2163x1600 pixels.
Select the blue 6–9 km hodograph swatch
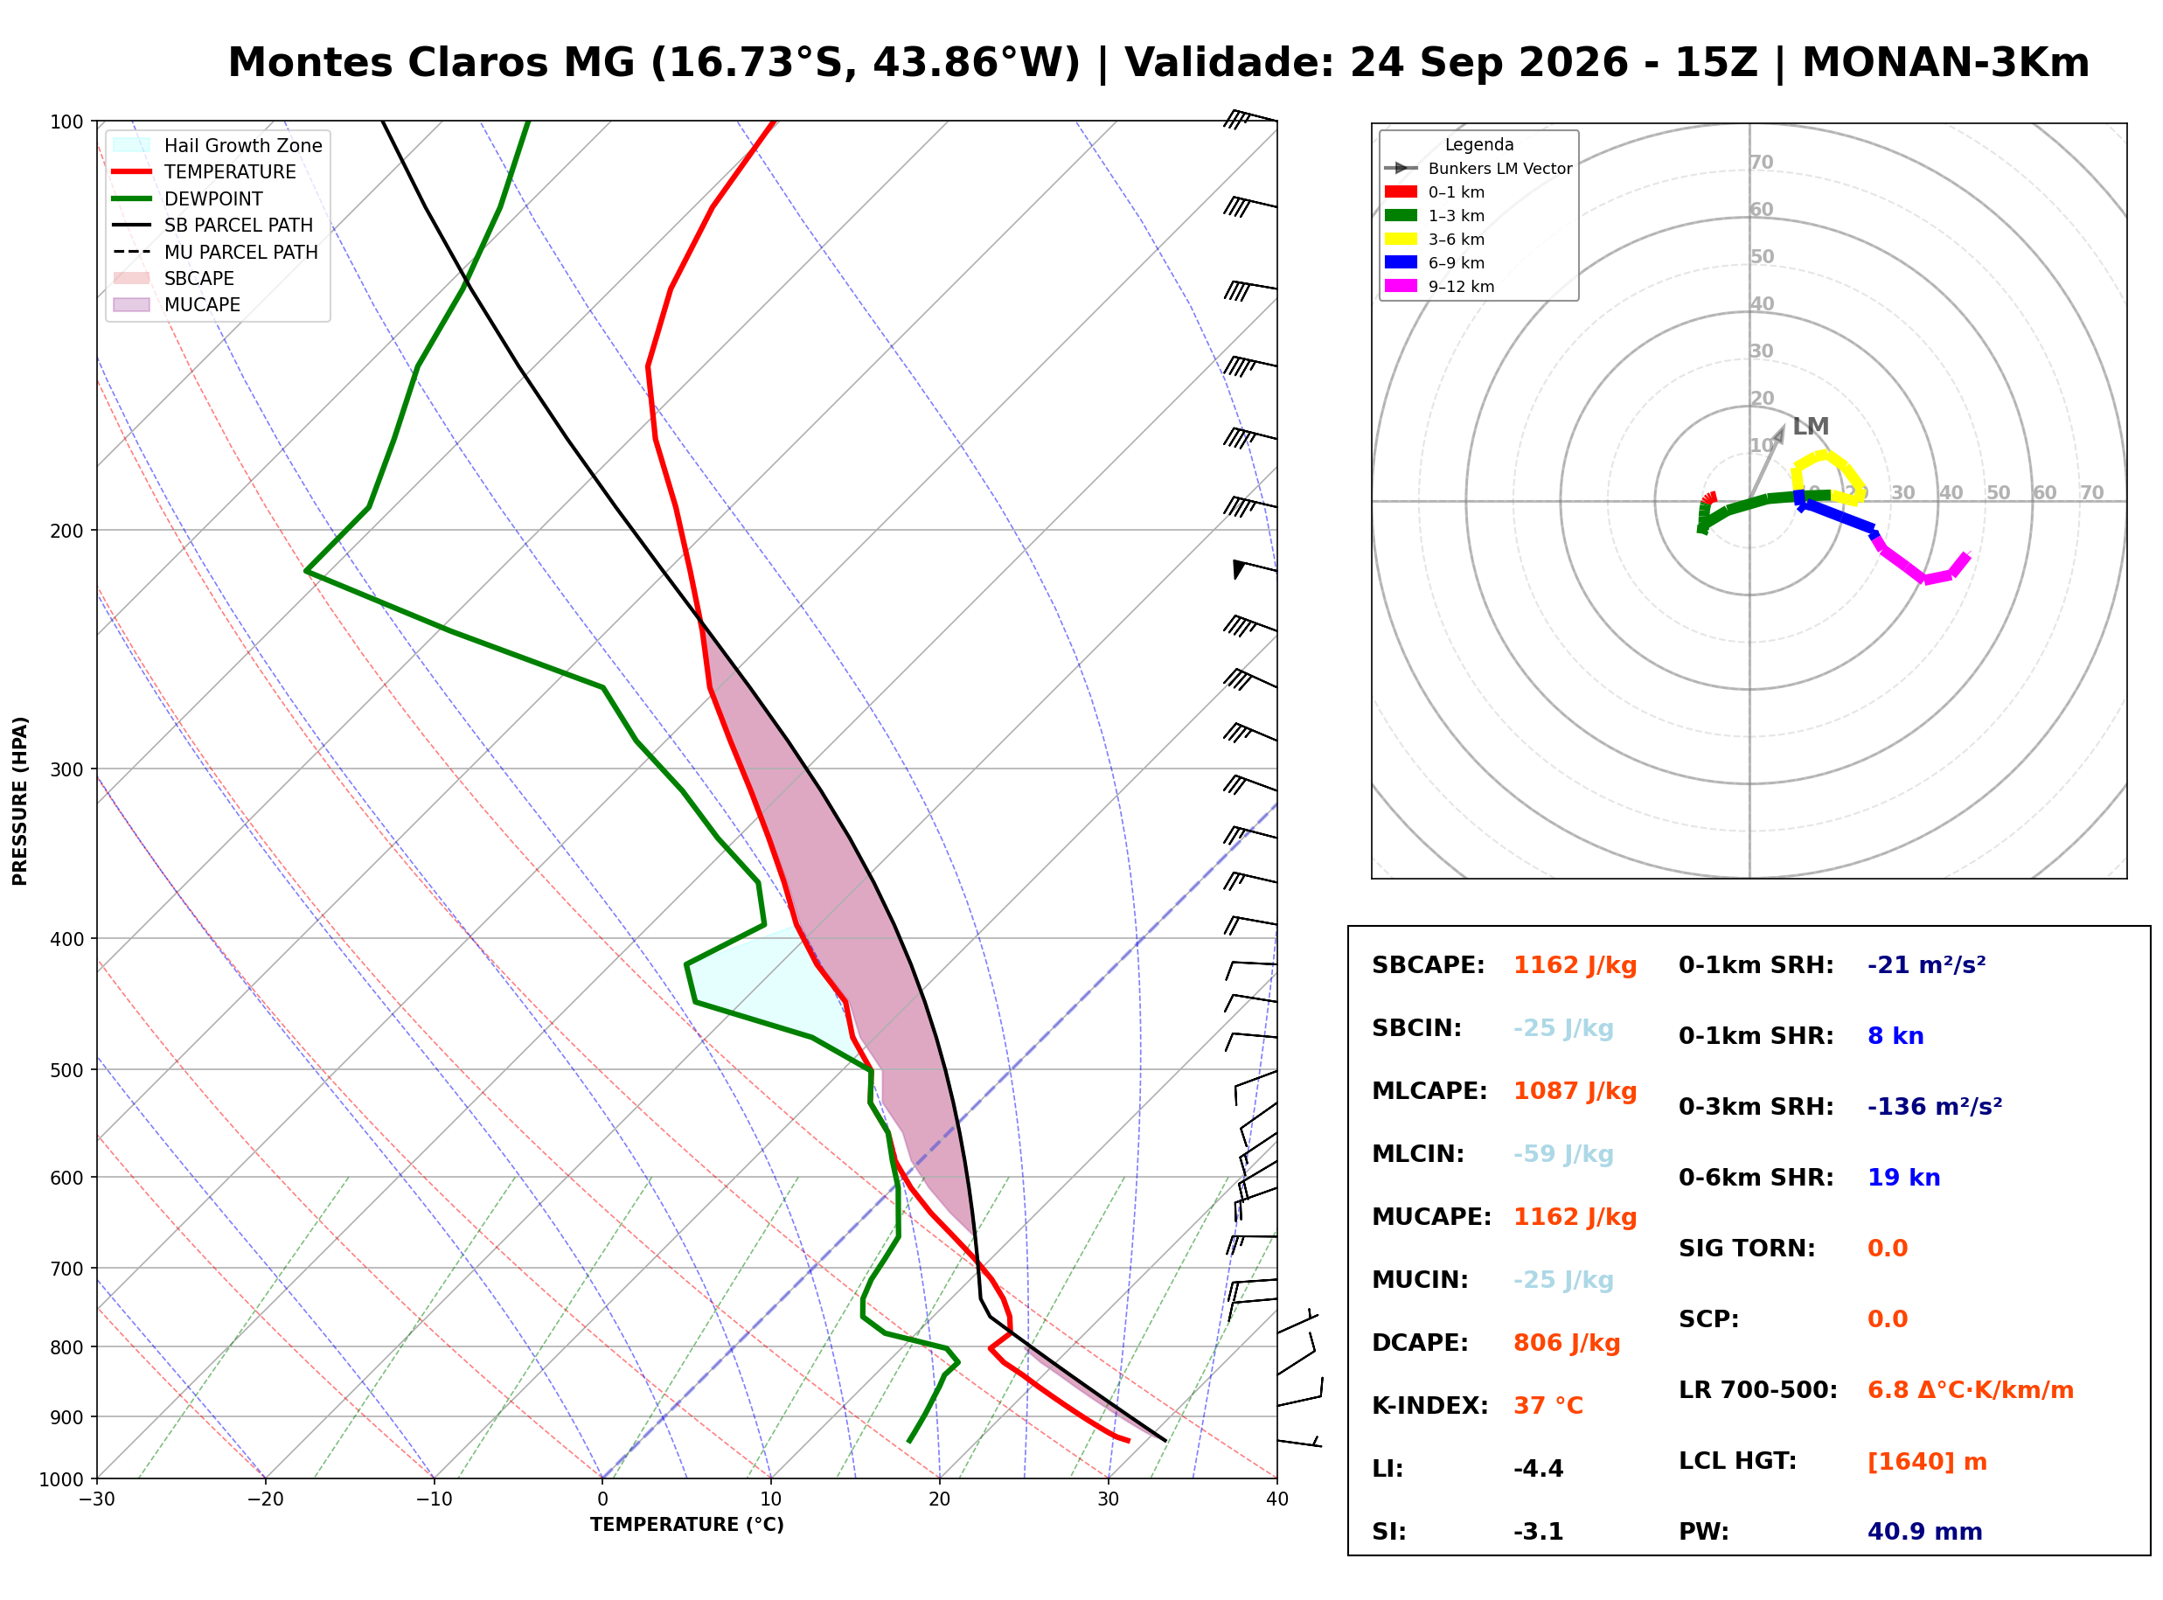pyautogui.click(x=1401, y=262)
